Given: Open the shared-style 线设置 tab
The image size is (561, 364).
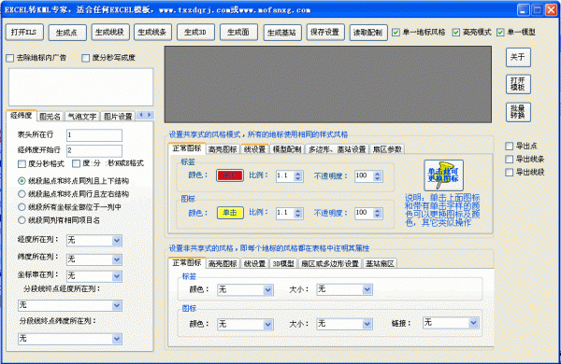Looking at the screenshot, I should click(254, 149).
